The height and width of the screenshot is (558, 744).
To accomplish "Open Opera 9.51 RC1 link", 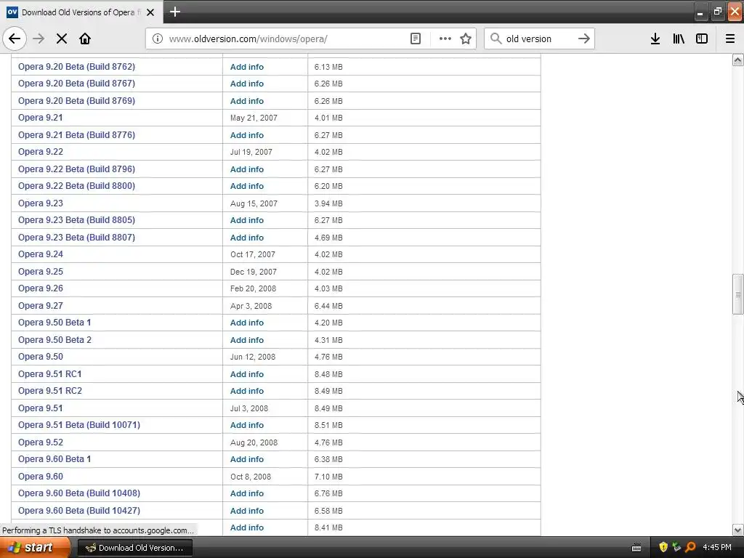I will tap(50, 374).
